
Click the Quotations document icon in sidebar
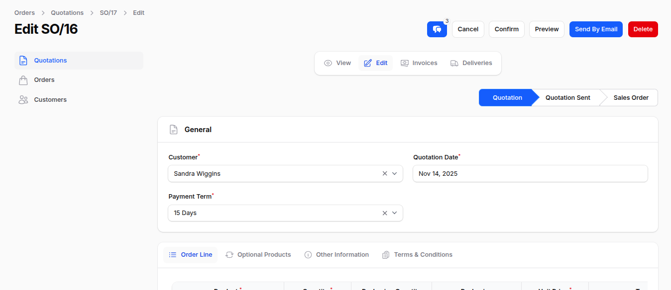click(x=23, y=61)
